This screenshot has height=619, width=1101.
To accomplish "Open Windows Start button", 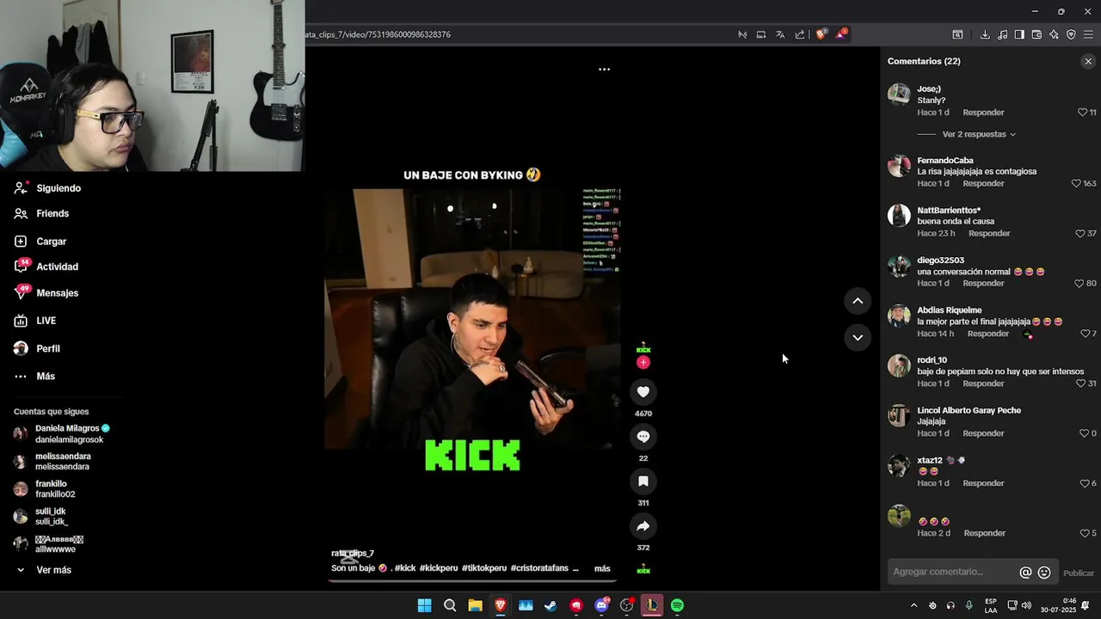I will point(424,605).
